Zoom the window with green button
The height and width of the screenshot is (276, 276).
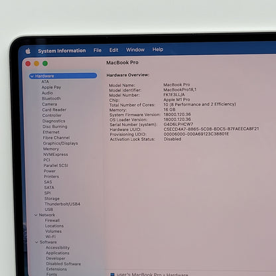click(x=45, y=64)
